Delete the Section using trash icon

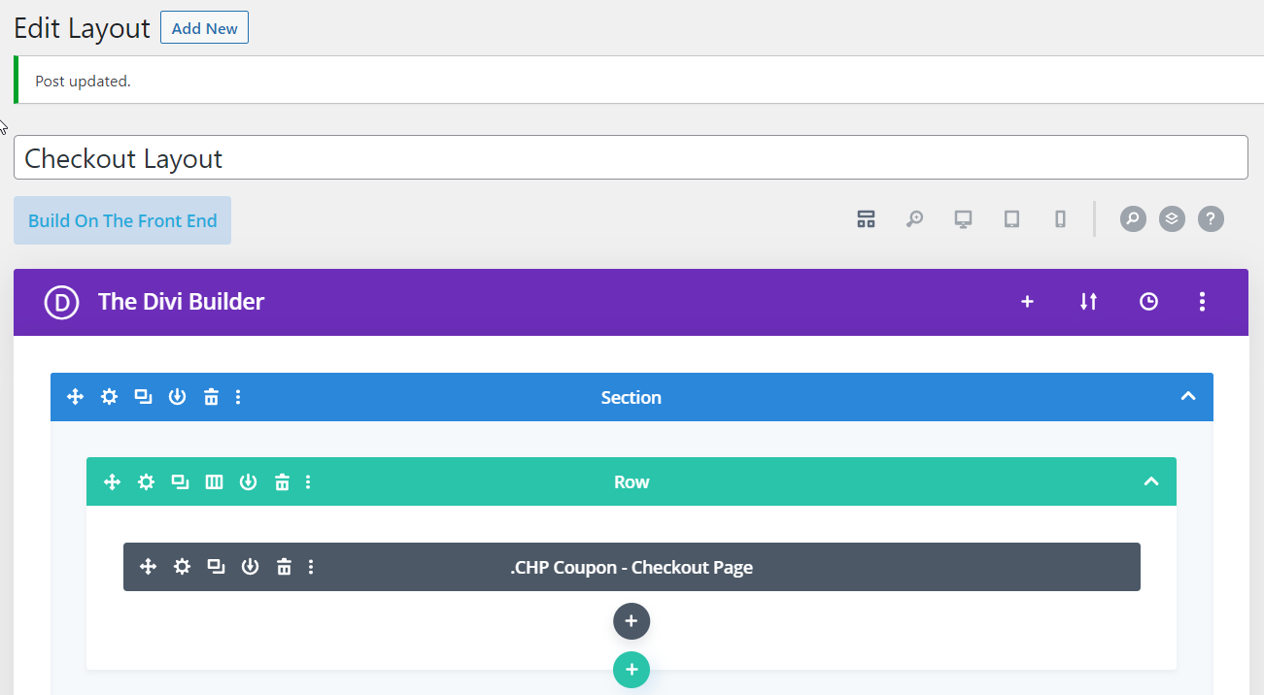(211, 397)
